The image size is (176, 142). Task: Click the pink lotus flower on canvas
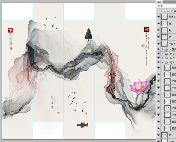[139, 87]
